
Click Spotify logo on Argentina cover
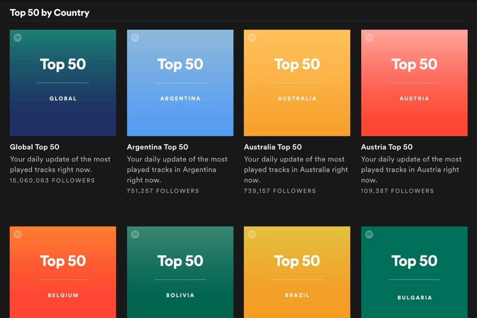(x=135, y=38)
